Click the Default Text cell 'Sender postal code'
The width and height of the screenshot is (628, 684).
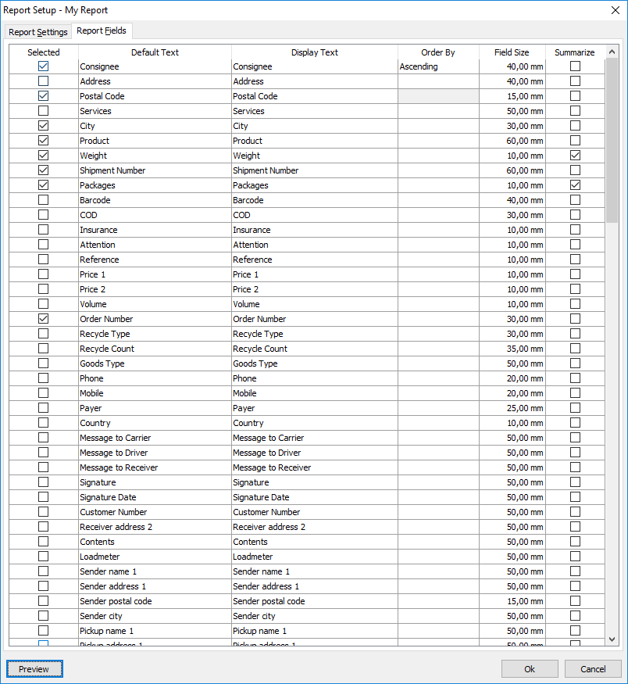point(155,601)
